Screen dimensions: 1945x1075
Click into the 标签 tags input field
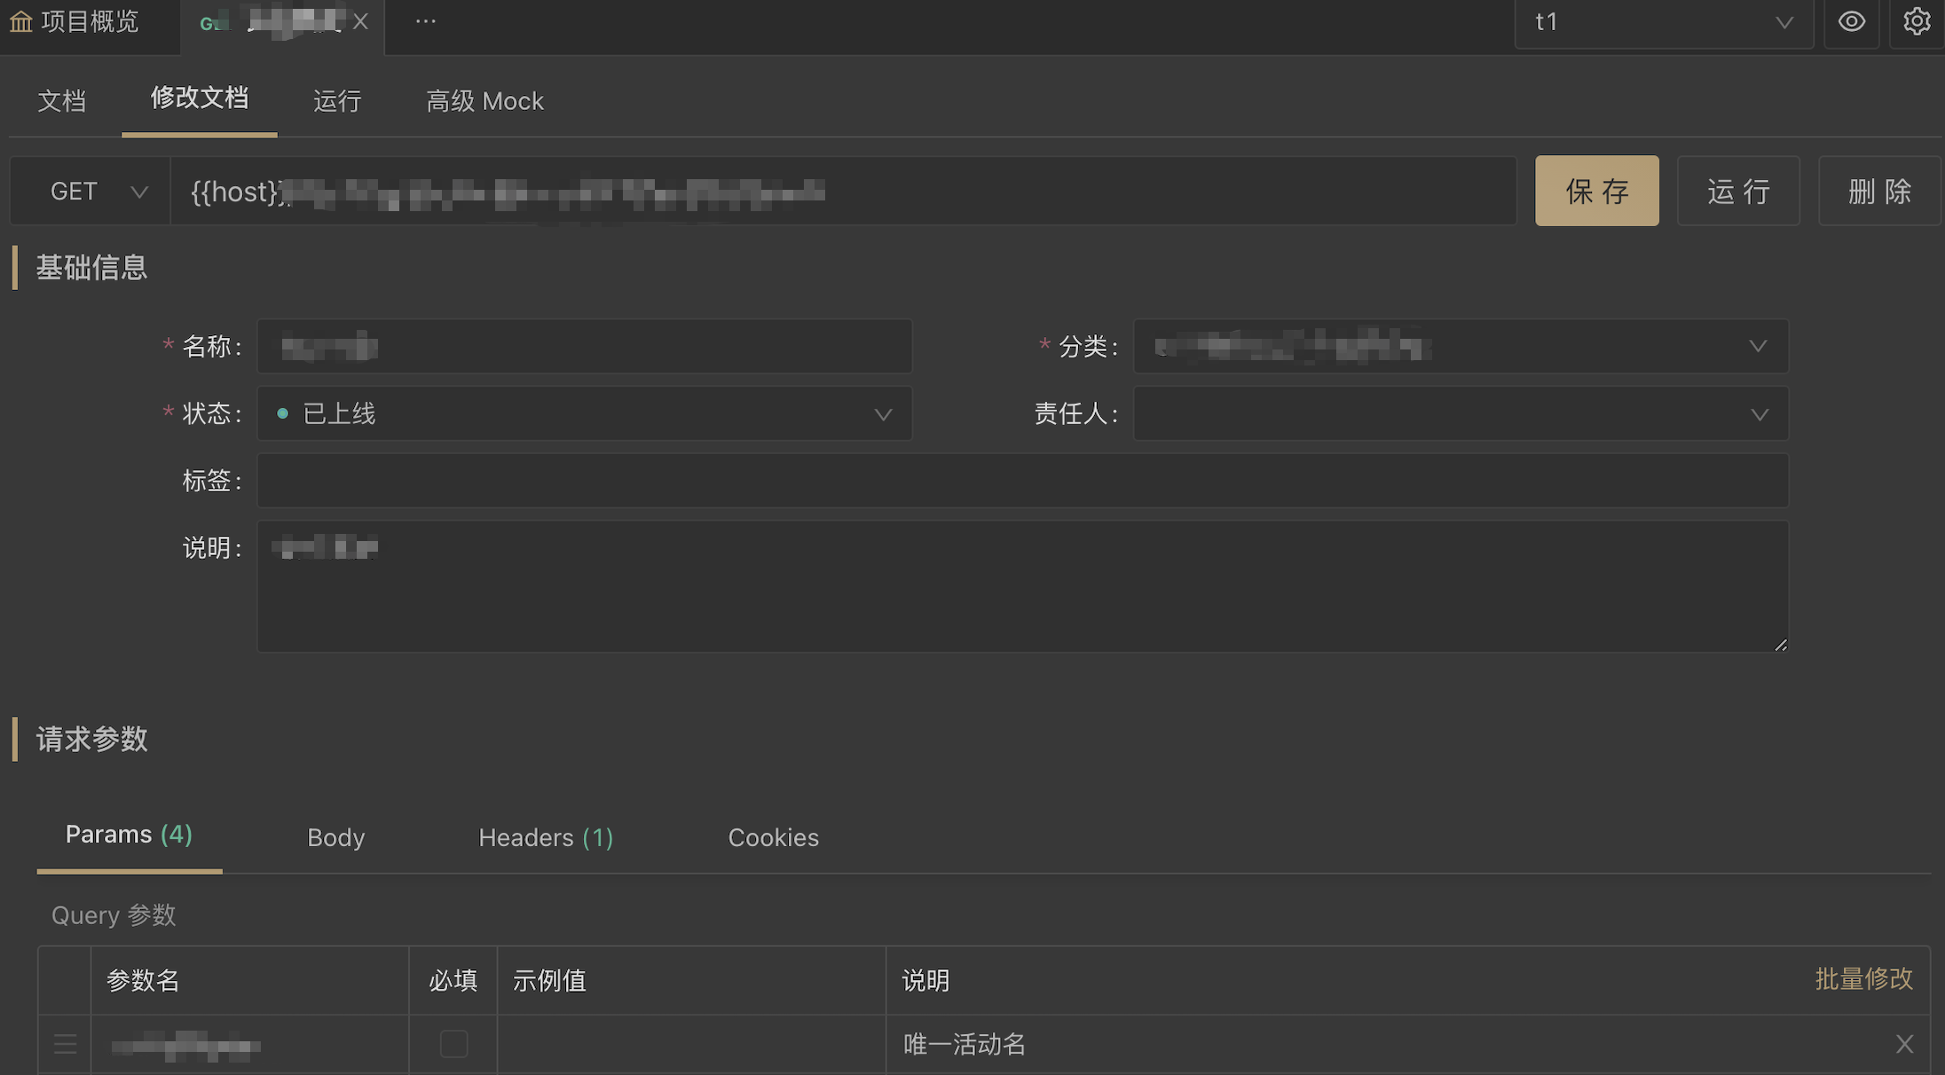(x=1022, y=481)
